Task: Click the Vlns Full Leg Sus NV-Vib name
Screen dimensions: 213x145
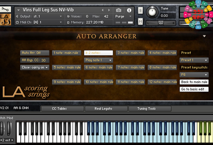Action: [48, 10]
